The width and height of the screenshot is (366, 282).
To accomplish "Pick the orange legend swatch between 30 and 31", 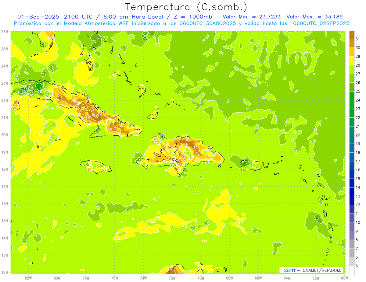I will (352, 43).
